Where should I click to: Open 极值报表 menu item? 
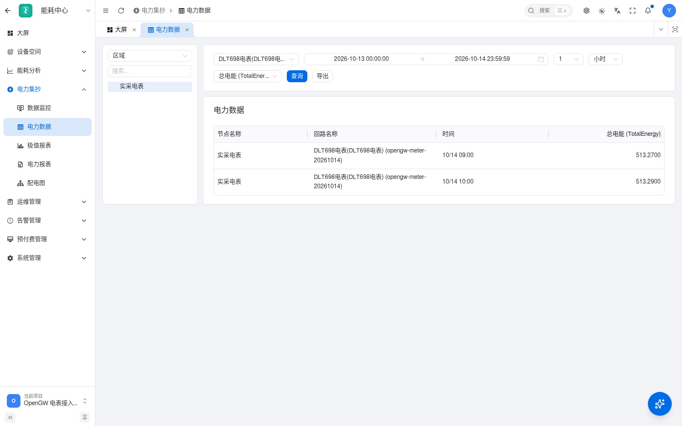click(x=47, y=146)
